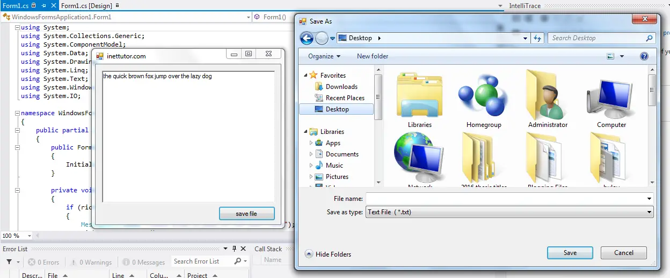The height and width of the screenshot is (278, 670).
Task: Collapse the Libraries tree group
Action: [x=306, y=132]
